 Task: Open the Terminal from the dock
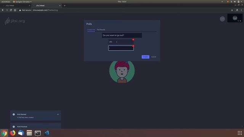pyautogui.click(x=38, y=133)
